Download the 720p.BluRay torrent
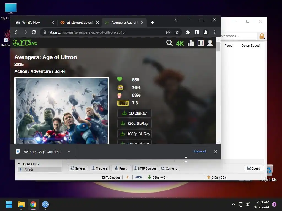The image size is (282, 211). (x=134, y=123)
